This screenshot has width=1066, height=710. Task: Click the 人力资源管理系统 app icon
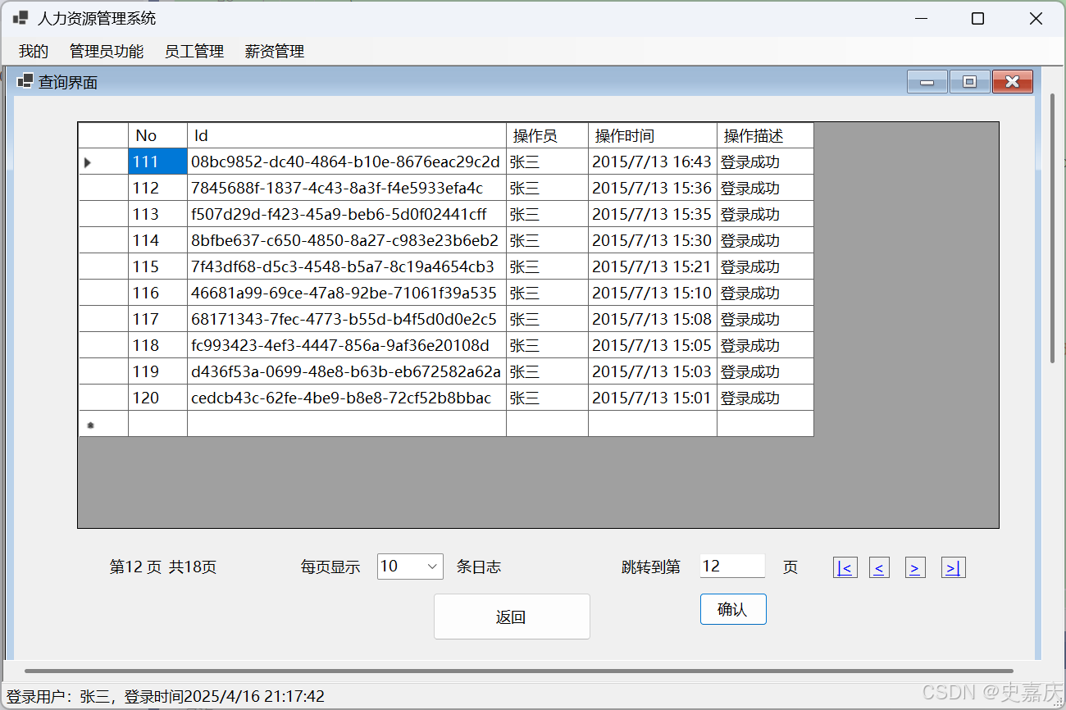pos(20,18)
